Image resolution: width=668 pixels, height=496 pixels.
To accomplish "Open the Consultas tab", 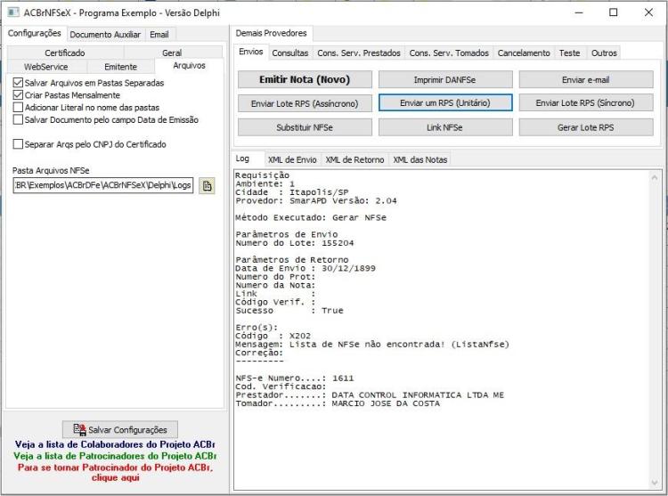I will (290, 53).
